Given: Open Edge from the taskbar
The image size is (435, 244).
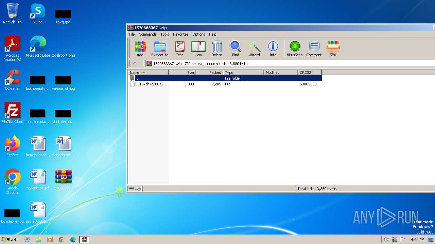Looking at the screenshot, I should pos(73,240).
